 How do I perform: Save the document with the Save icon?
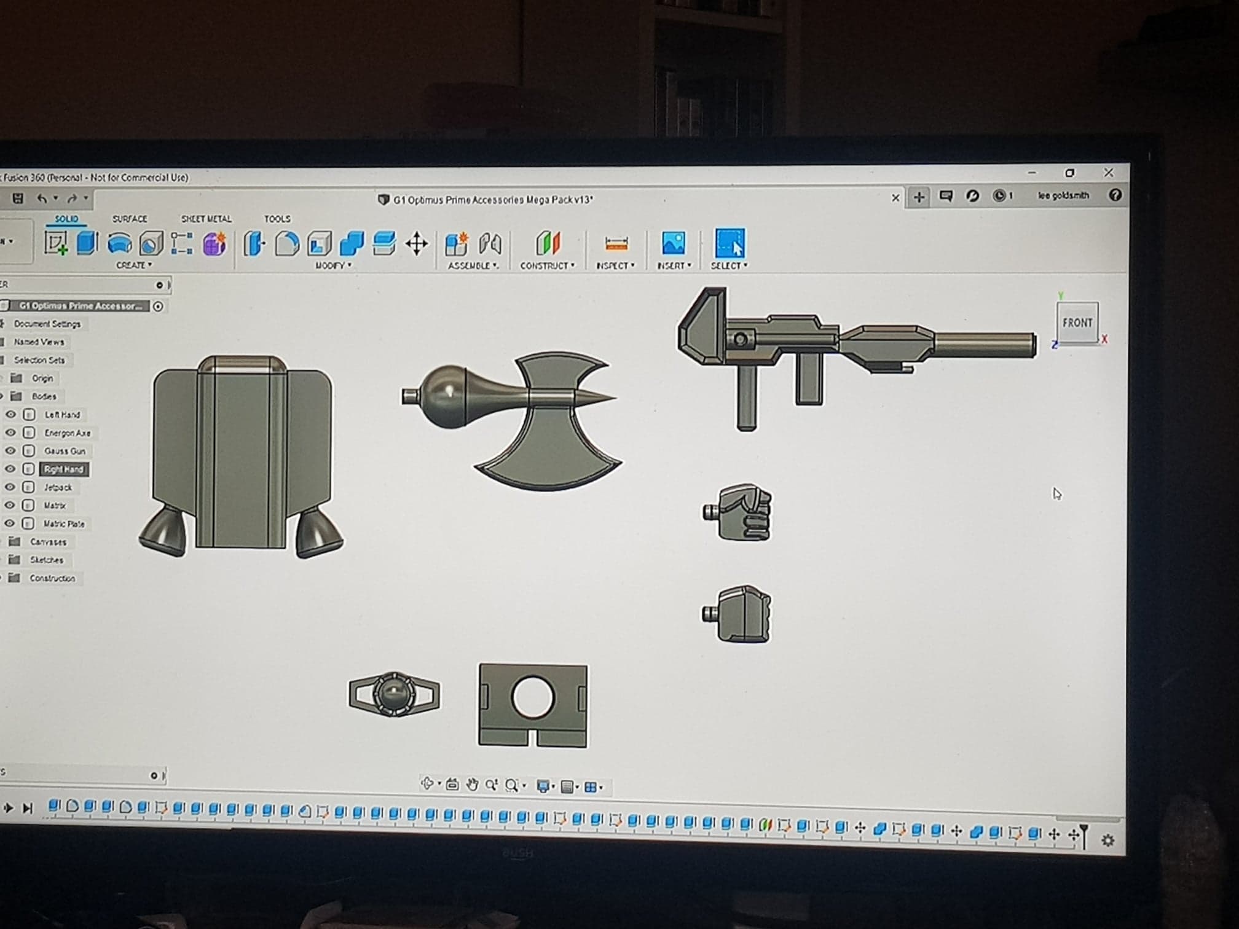tap(18, 198)
